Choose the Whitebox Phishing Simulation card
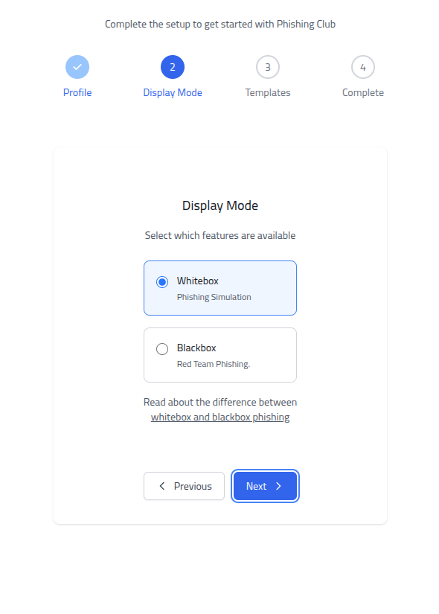 tap(220, 288)
